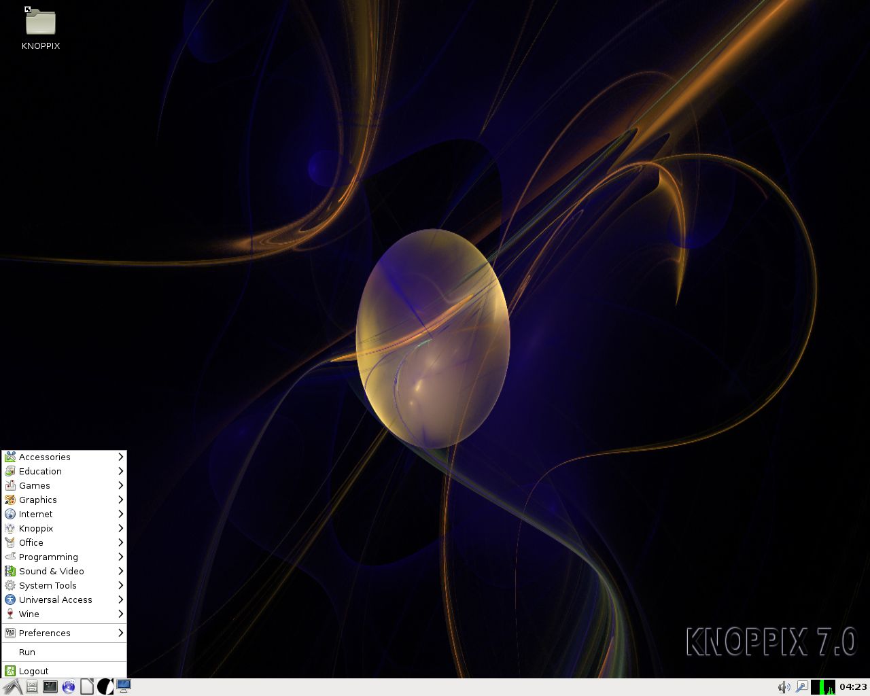This screenshot has width=870, height=696.
Task: Click the clock showing 04:23
Action: 853,686
